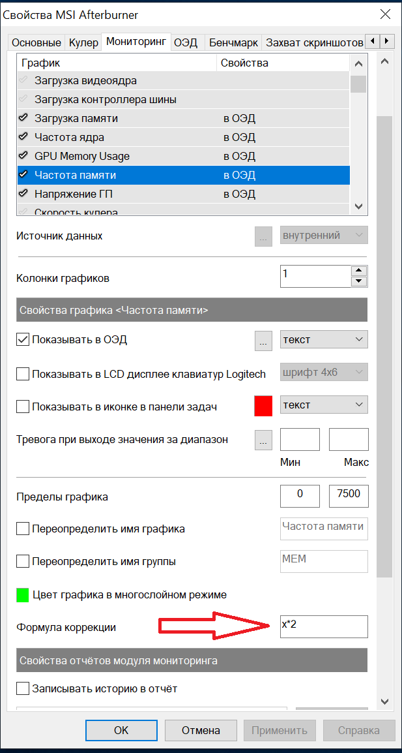Pick red taskbar icon color swatch

[263, 405]
